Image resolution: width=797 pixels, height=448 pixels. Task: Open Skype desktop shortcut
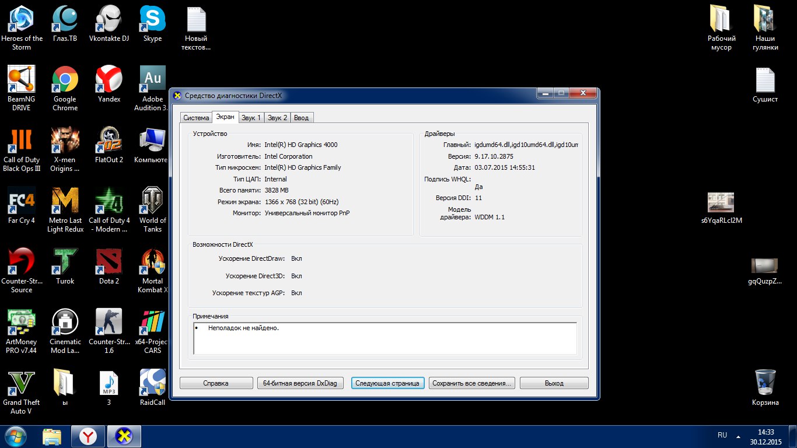coord(152,24)
